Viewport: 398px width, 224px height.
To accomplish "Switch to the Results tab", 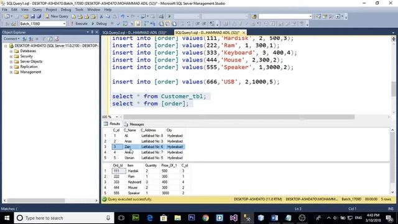I will 112,124.
